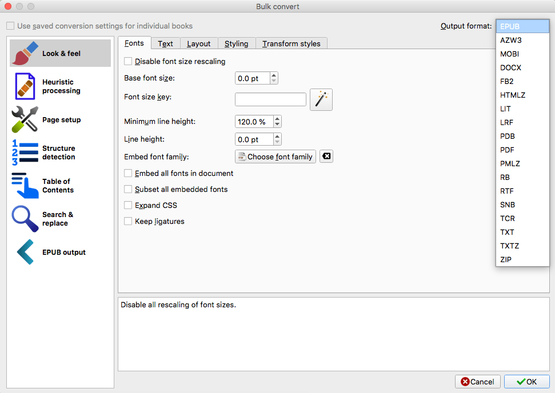Switch to the Styling tab
Screen dimensions: 555x393
click(236, 43)
